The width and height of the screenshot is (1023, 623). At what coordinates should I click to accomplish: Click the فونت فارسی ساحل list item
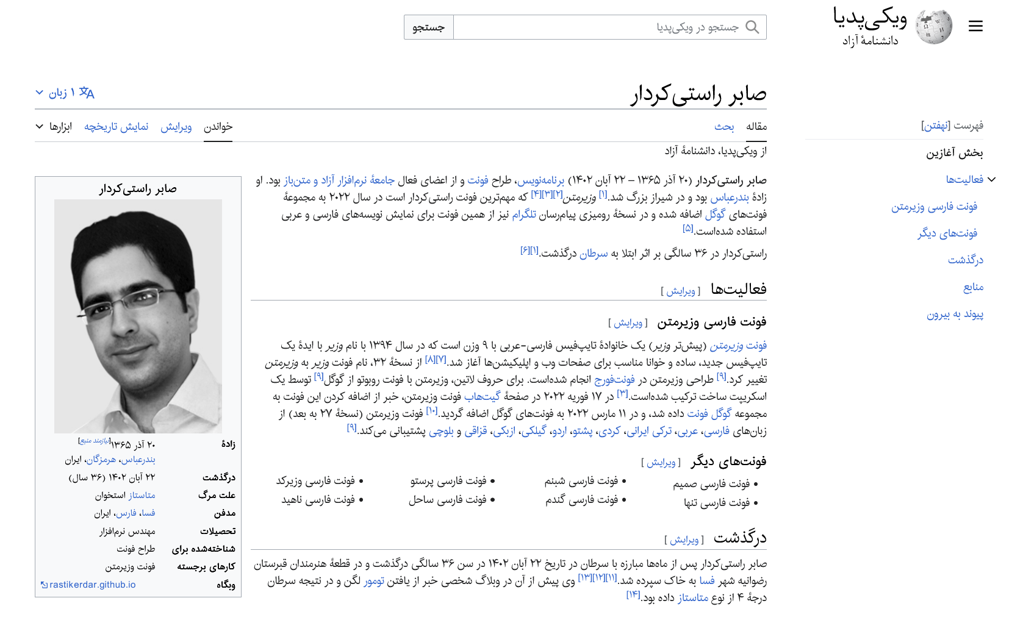[x=448, y=500]
